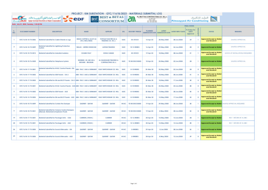Click the 10-12 WEEKS delivery period cell
This screenshot has width=268, height=190.
coord(135,47)
